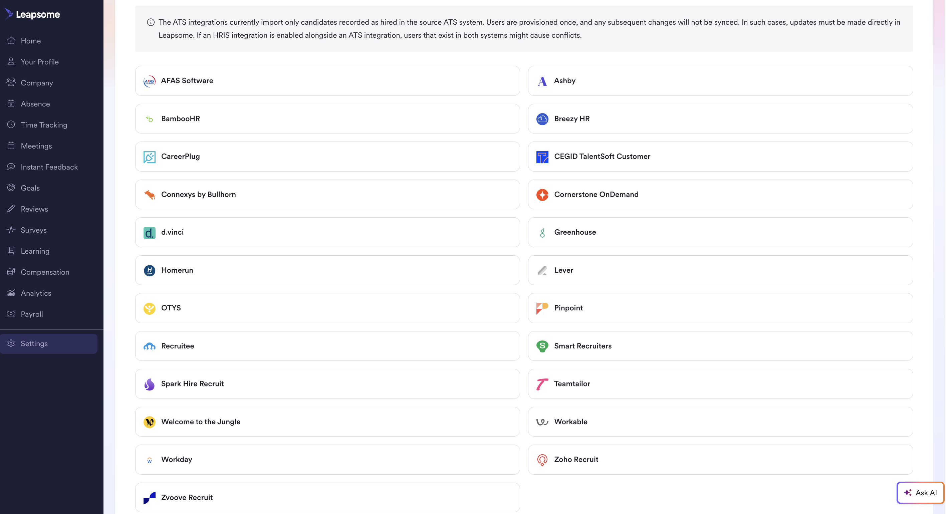Click the Leapsome logo
Screen dimensions: 946x514
click(32, 14)
